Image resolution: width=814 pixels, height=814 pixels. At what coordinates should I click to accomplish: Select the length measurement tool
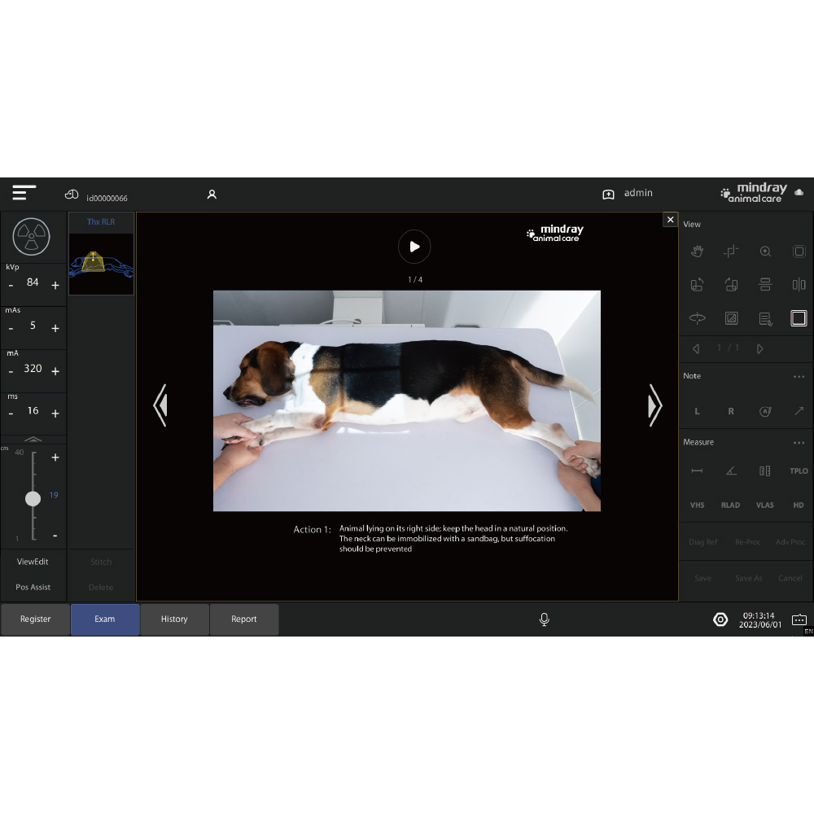(x=698, y=470)
